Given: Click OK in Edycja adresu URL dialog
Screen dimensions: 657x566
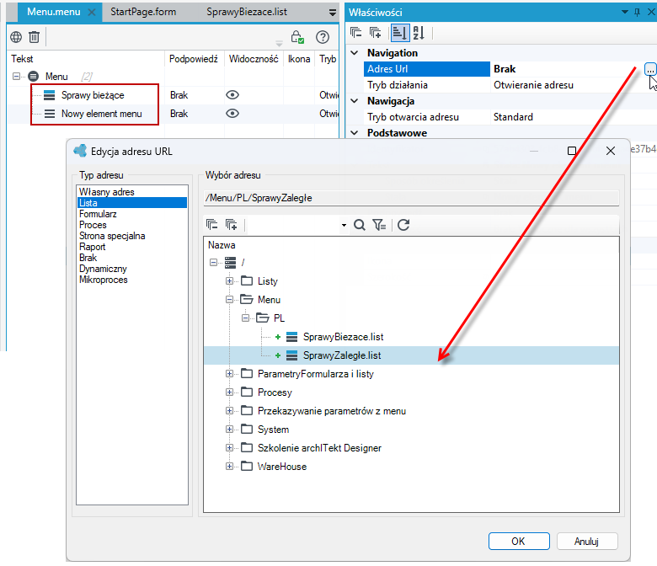Looking at the screenshot, I should pyautogui.click(x=519, y=542).
